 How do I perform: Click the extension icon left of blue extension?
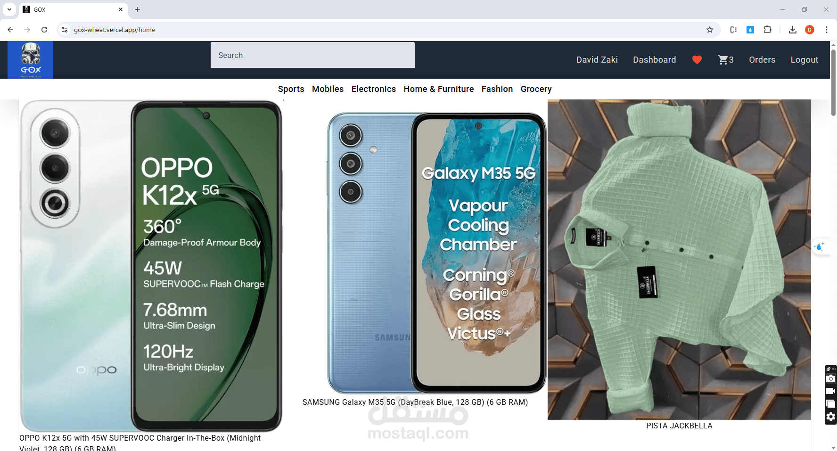pos(733,30)
